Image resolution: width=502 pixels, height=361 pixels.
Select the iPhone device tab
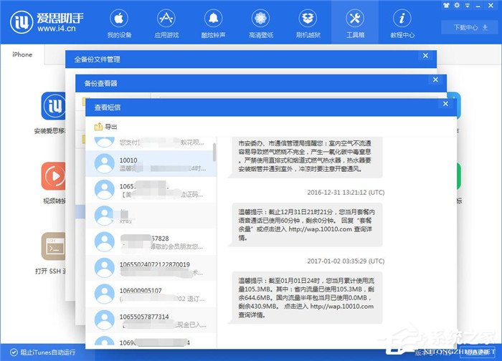pyautogui.click(x=22, y=54)
